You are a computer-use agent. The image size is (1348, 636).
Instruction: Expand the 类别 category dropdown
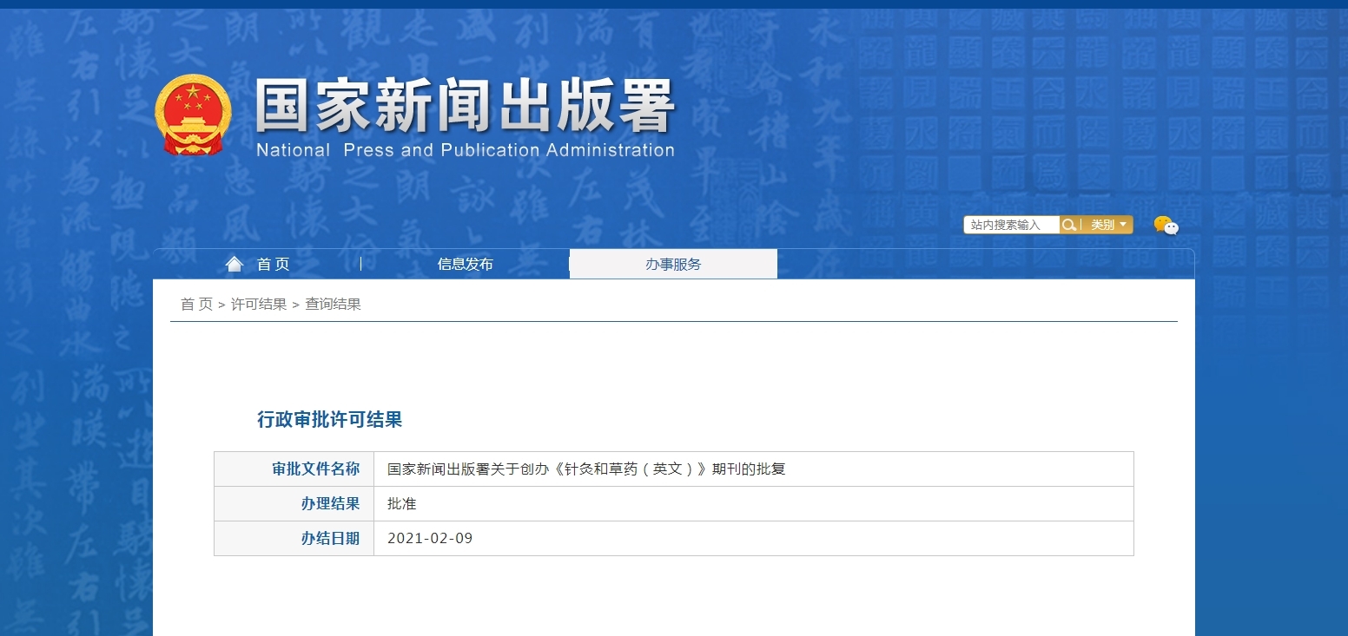(1108, 225)
